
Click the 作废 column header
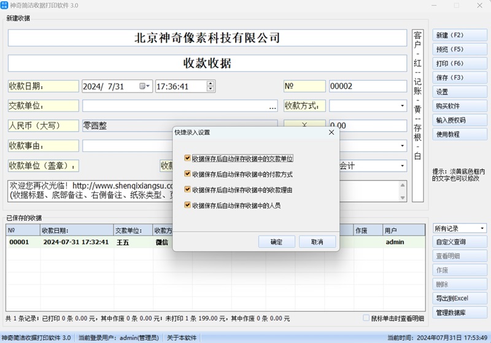tap(368, 230)
